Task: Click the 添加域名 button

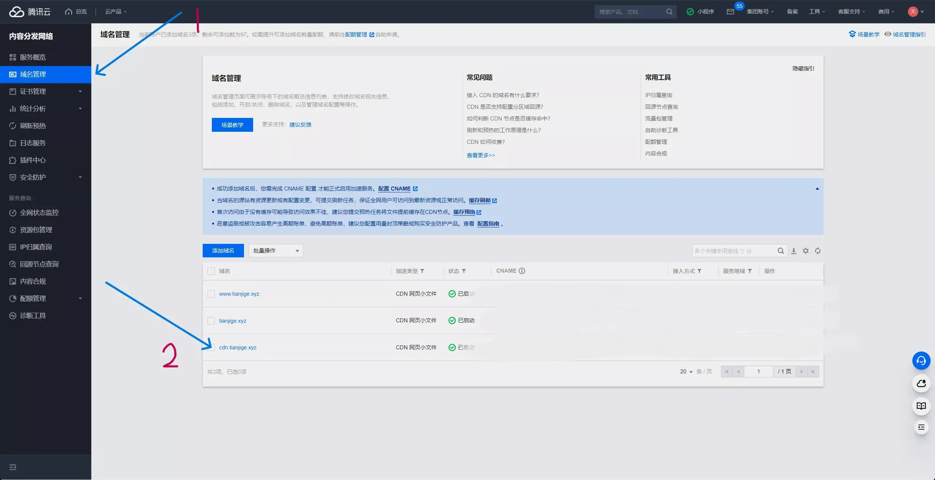Action: pyautogui.click(x=223, y=251)
